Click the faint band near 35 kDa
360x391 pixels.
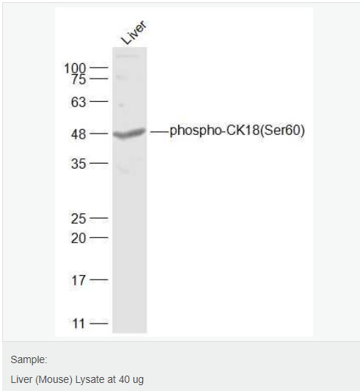tap(124, 169)
